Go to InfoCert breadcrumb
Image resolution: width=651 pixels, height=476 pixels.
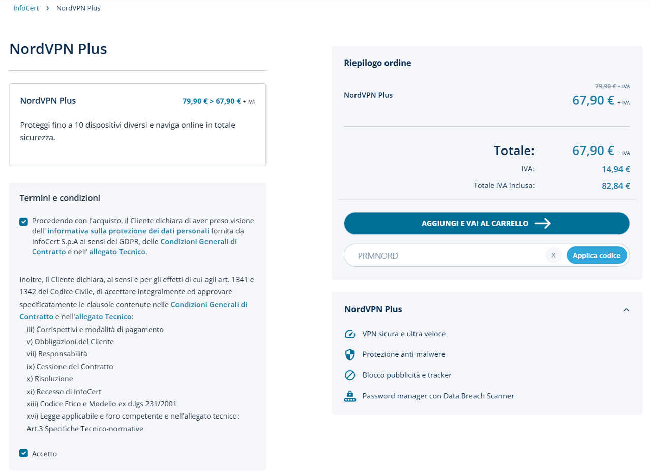pos(26,8)
